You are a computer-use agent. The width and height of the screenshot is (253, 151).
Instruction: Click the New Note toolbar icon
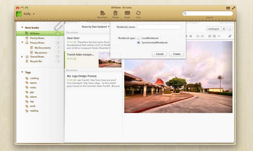(103, 13)
